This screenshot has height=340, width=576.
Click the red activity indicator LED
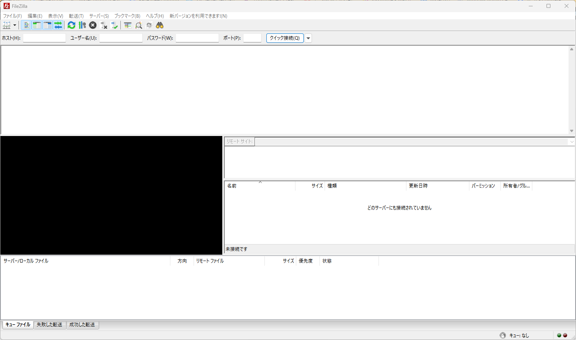[x=565, y=335]
